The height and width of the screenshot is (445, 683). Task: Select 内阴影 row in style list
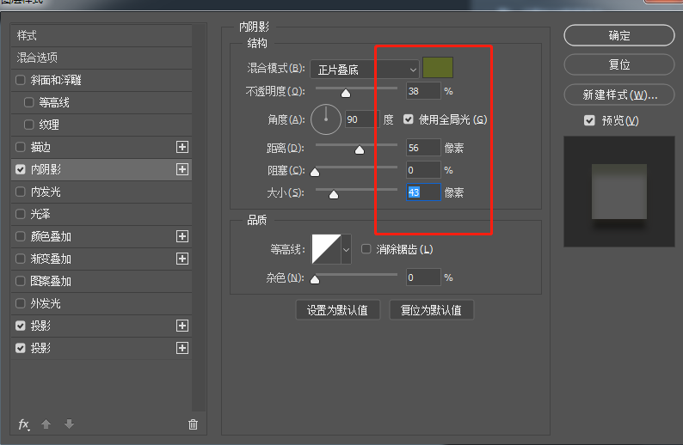tap(101, 169)
